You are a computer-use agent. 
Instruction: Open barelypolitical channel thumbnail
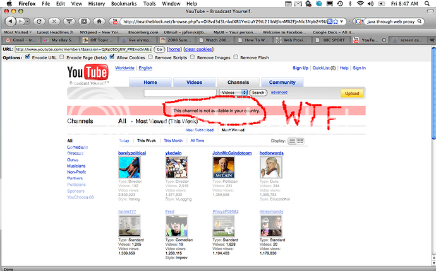tap(130, 167)
